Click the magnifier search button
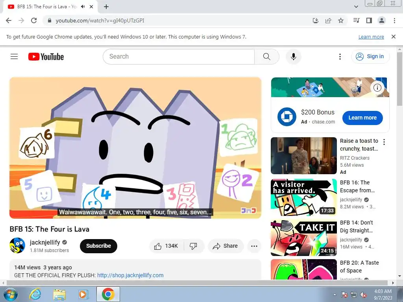Screen dimensions: 403x302 pyautogui.click(x=266, y=57)
